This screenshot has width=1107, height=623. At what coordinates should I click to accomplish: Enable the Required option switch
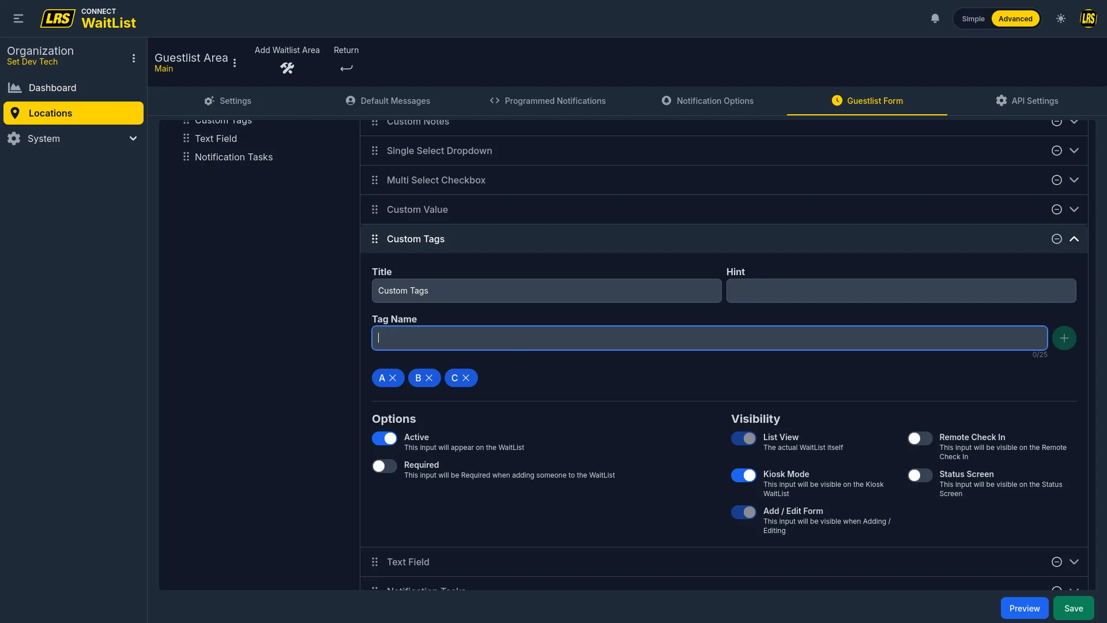(x=385, y=466)
